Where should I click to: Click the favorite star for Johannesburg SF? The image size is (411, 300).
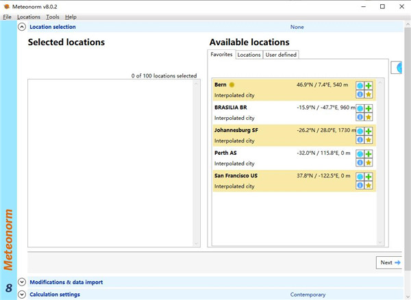point(369,140)
